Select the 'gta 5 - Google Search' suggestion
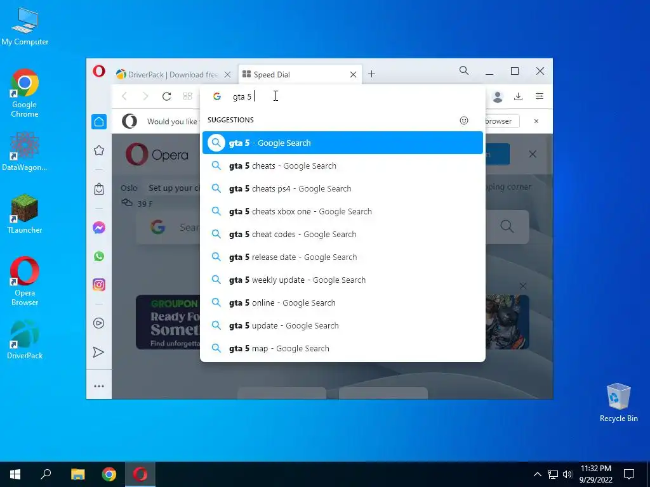The image size is (650, 487). (342, 143)
